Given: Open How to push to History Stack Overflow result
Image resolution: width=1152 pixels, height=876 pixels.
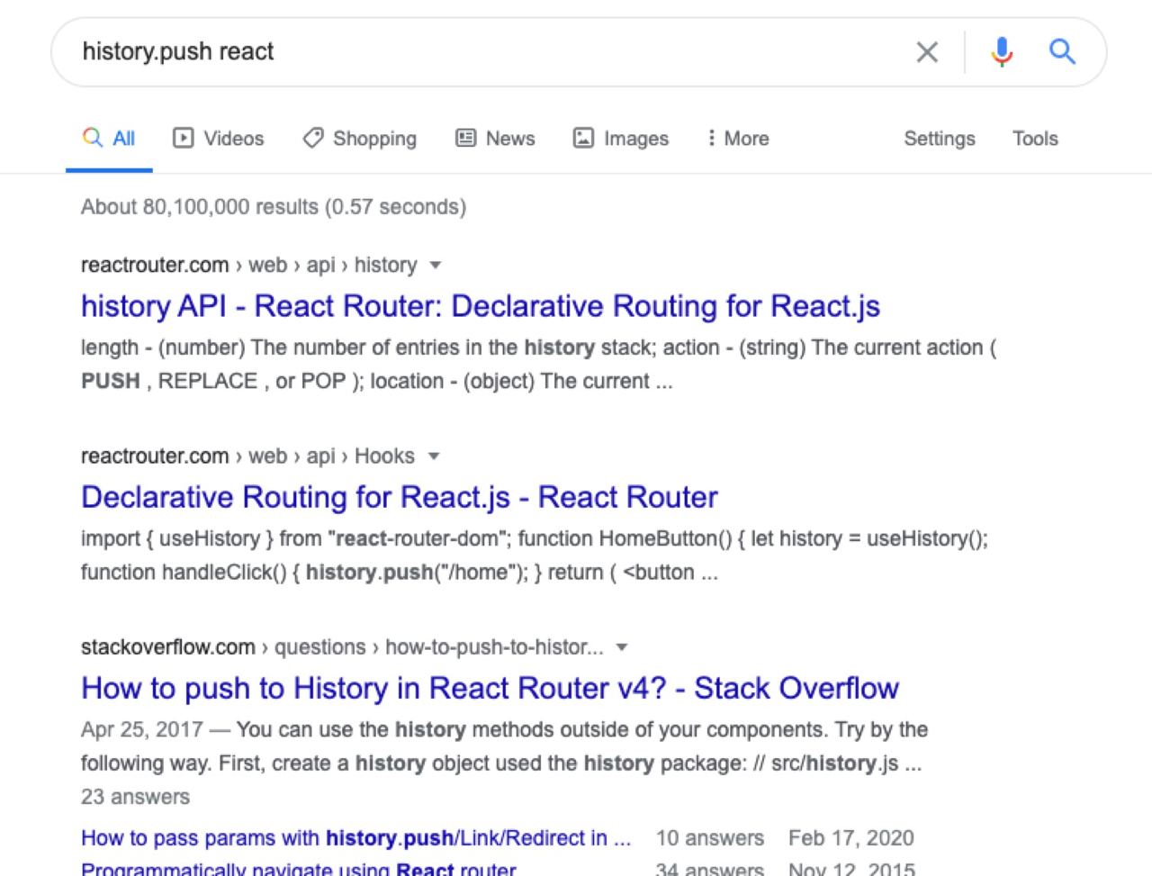Looking at the screenshot, I should point(490,688).
